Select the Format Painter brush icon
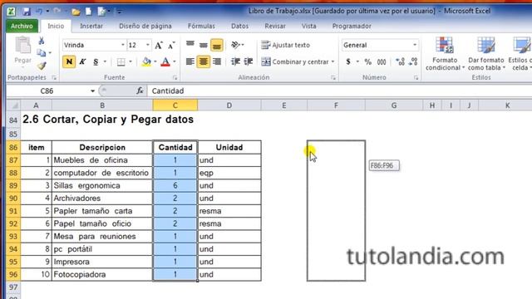532x299 pixels. 42,66
